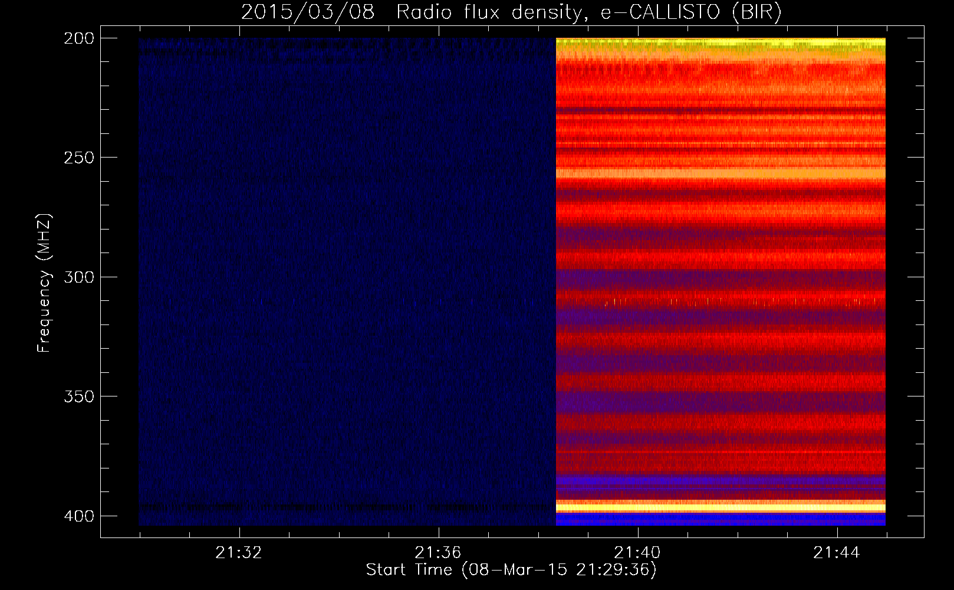The width and height of the screenshot is (954, 590).
Task: Click the 300 frequency tick label
Action: point(78,277)
